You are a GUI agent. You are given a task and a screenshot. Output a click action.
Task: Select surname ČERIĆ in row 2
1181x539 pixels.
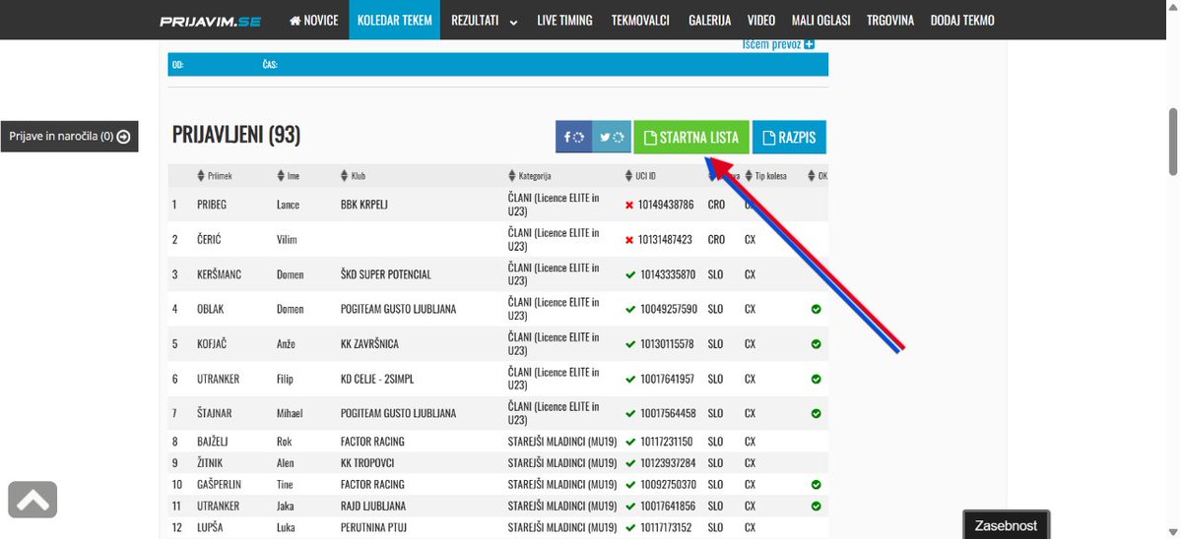tap(210, 240)
